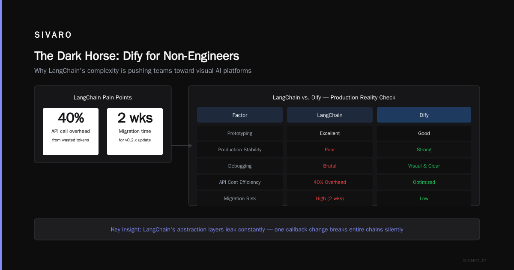Click 'Migration time' label
Image resolution: width=514 pixels, height=270 pixels.
click(135, 131)
